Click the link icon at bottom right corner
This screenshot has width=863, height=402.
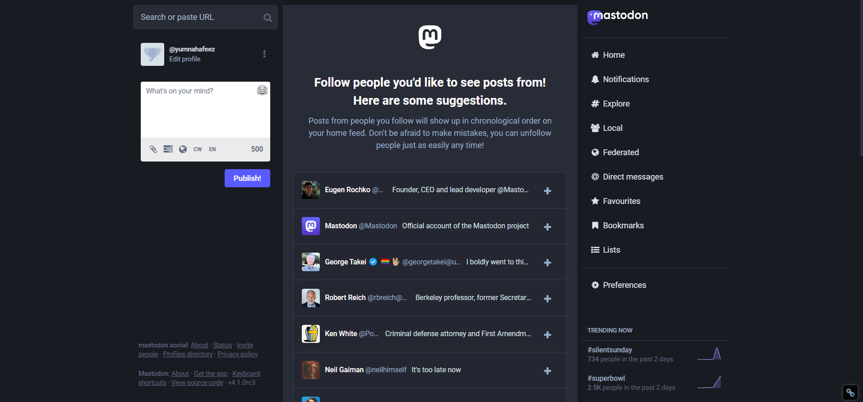tap(850, 393)
